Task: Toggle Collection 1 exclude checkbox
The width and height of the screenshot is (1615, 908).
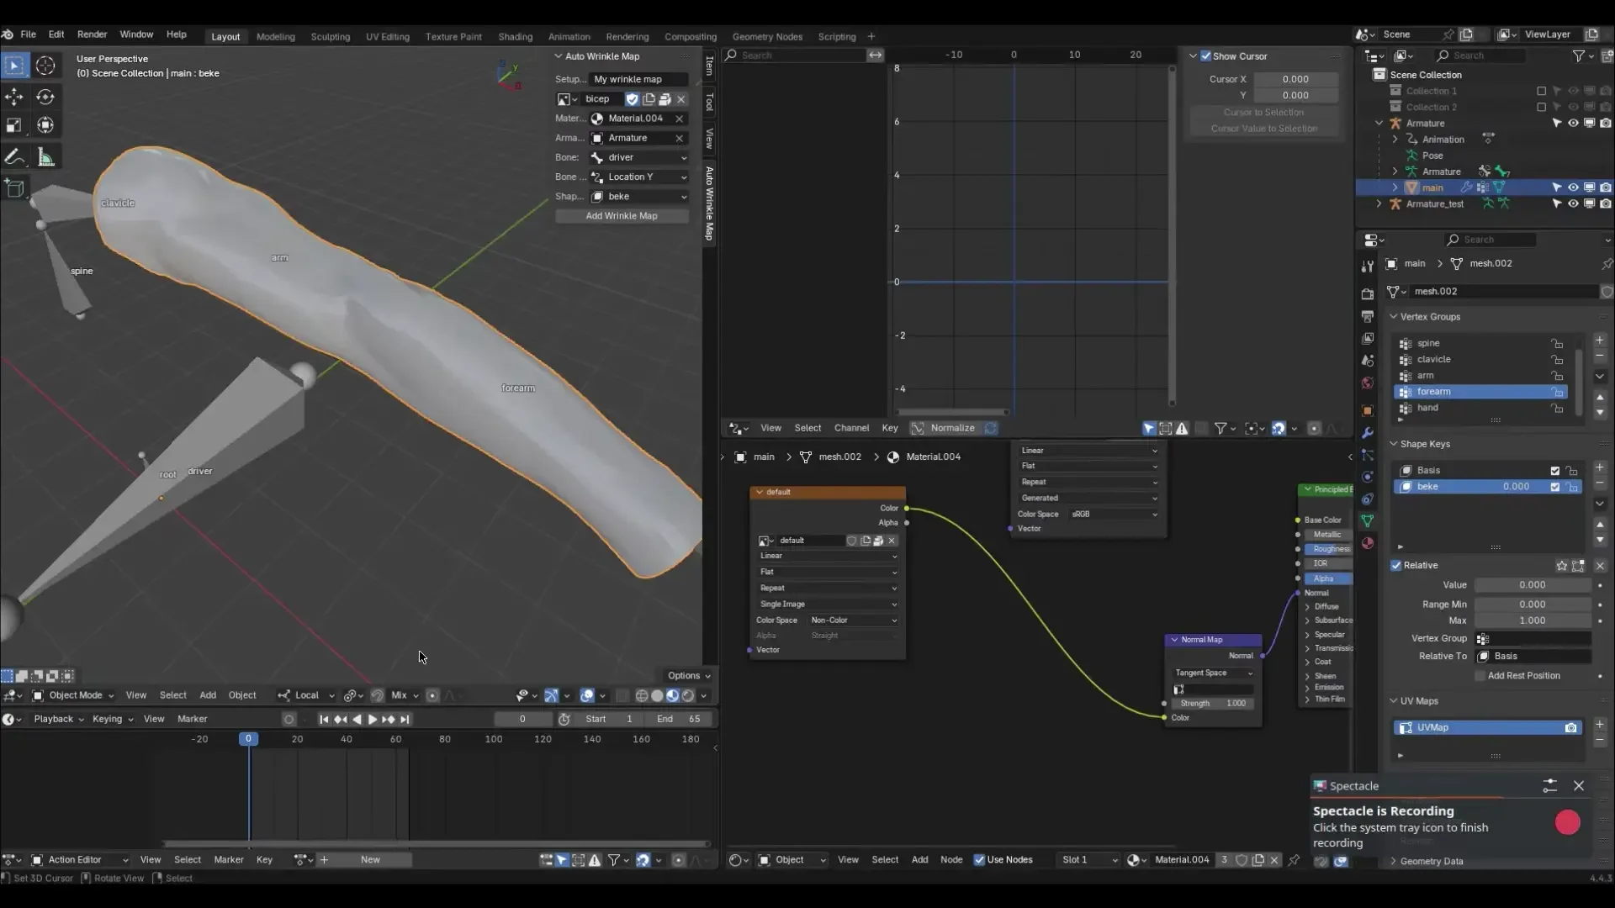Action: [1541, 91]
